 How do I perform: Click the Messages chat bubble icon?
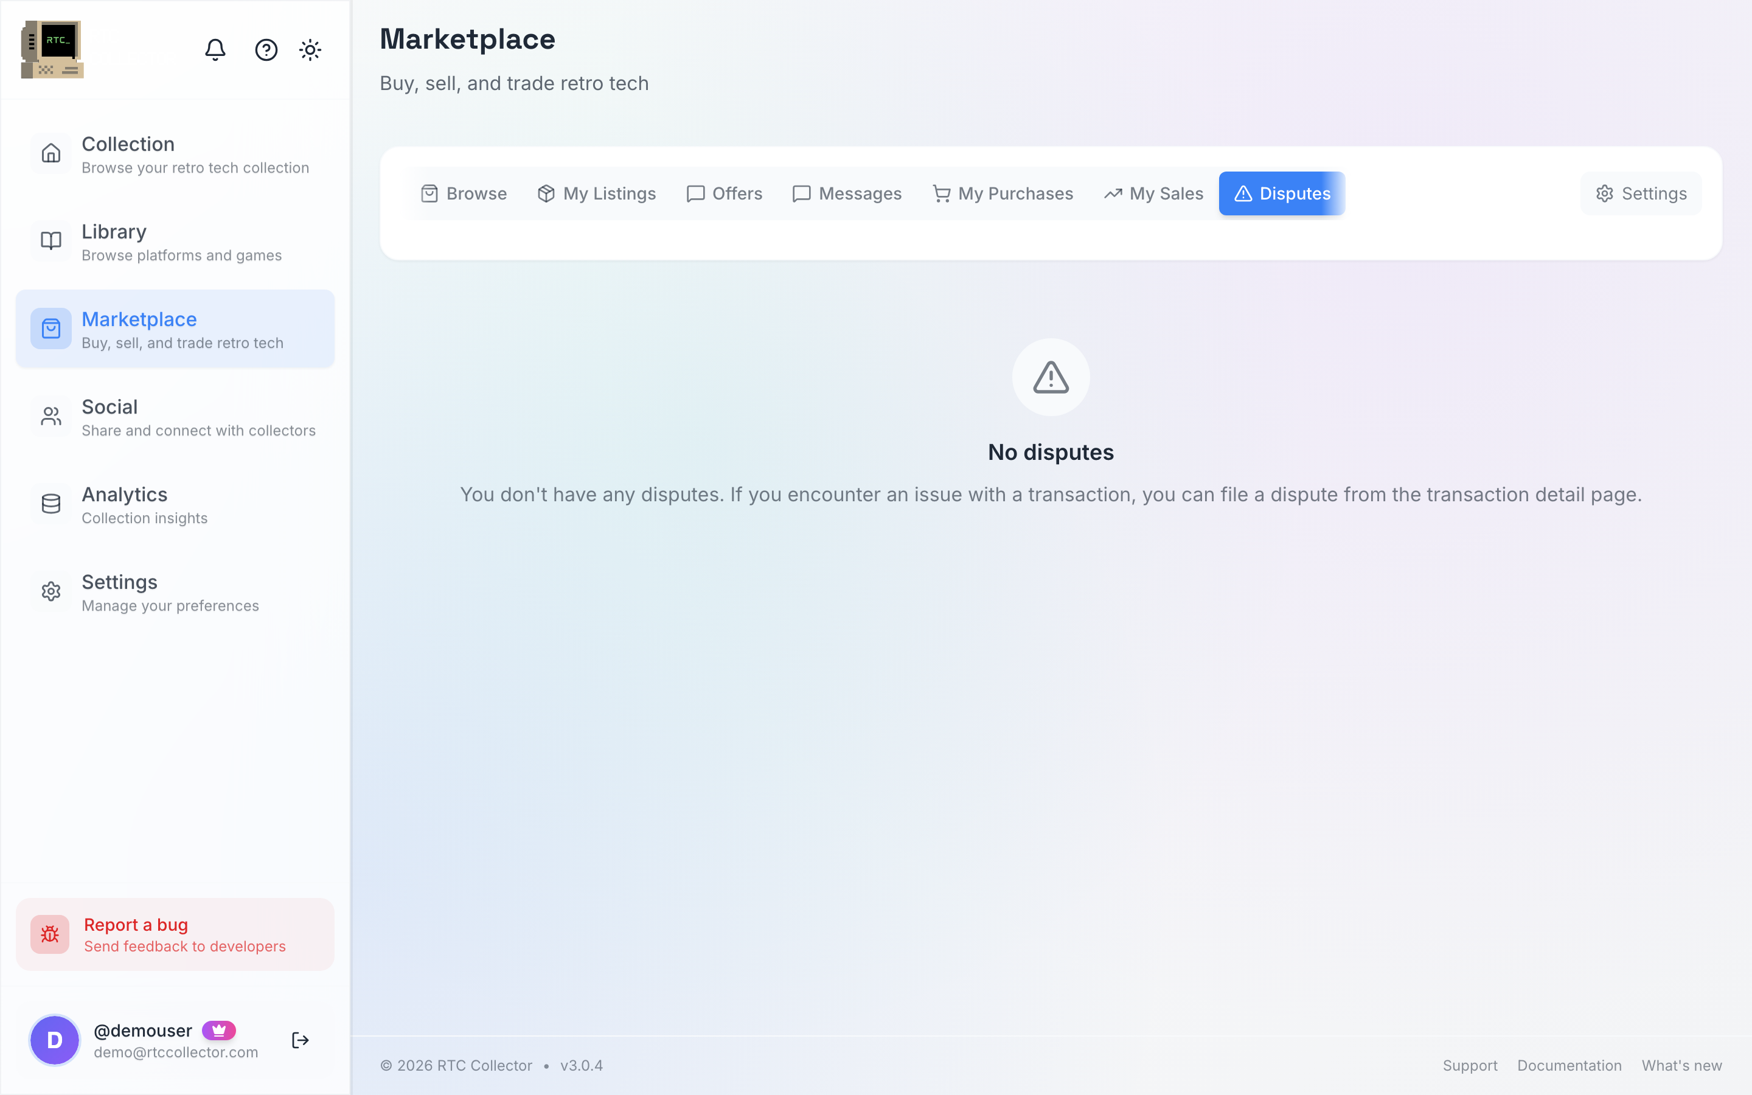(801, 193)
